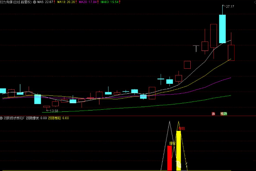
Task: Click the red signal bar in indicator
Action: pyautogui.click(x=170, y=158)
